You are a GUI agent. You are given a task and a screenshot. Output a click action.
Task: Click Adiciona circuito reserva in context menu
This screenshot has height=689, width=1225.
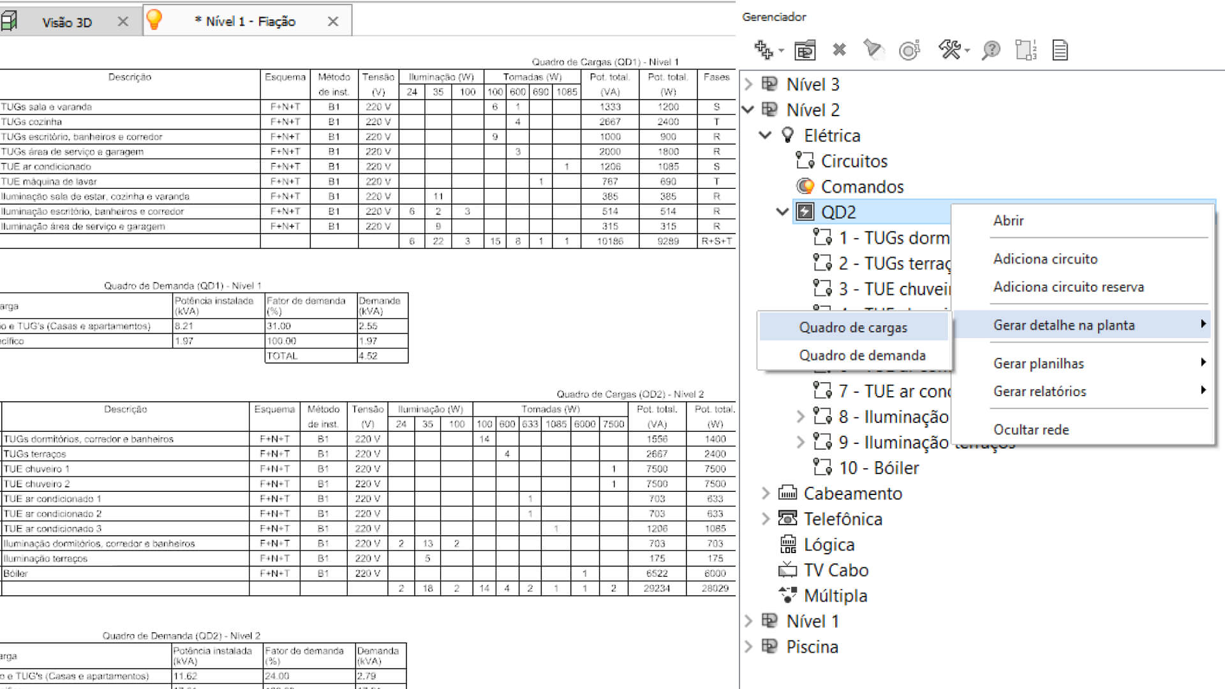pyautogui.click(x=1068, y=287)
